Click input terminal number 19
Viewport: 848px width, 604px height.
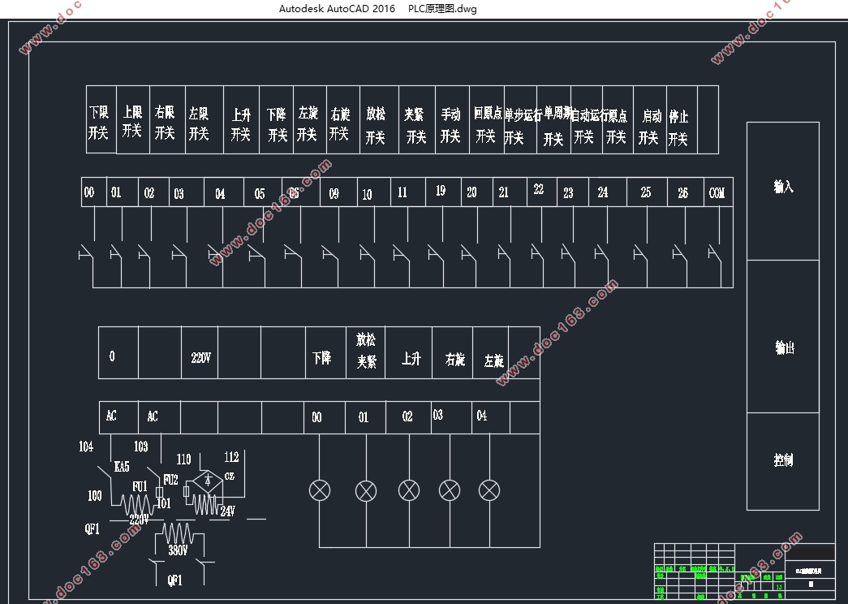(441, 191)
